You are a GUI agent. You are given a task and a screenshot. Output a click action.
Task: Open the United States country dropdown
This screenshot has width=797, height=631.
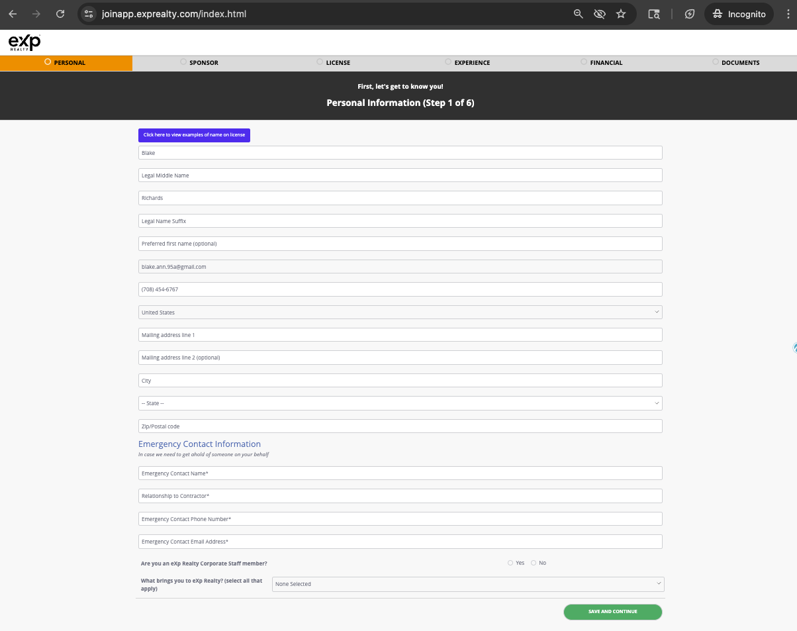pyautogui.click(x=400, y=312)
